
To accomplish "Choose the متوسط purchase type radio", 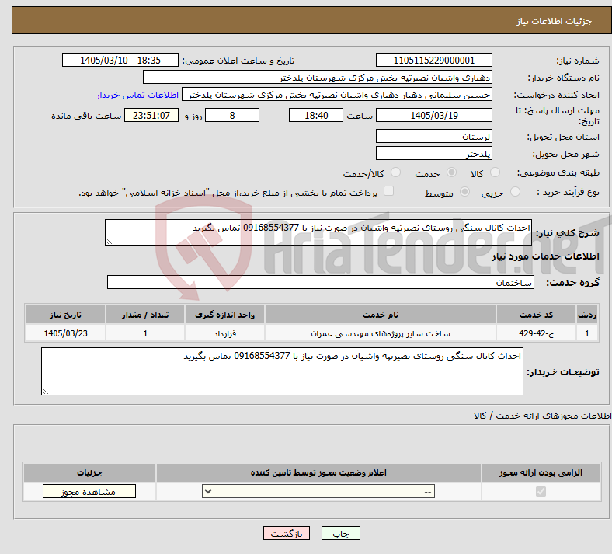I will [464, 191].
